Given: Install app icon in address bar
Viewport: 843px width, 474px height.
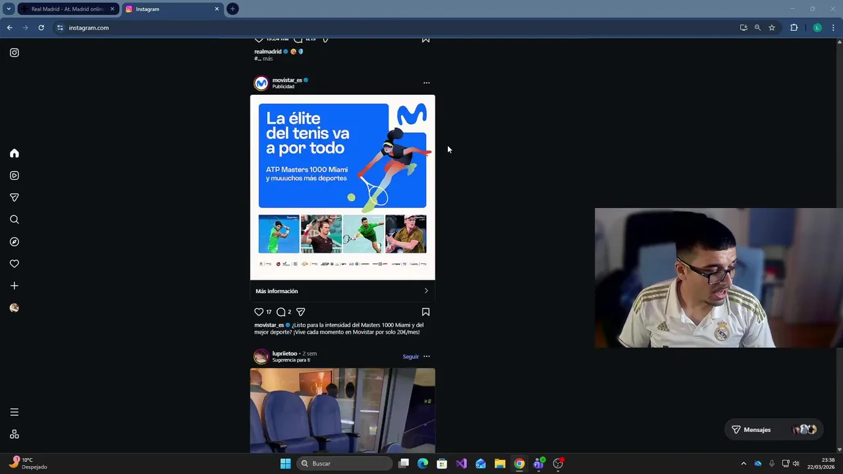Looking at the screenshot, I should [x=744, y=28].
